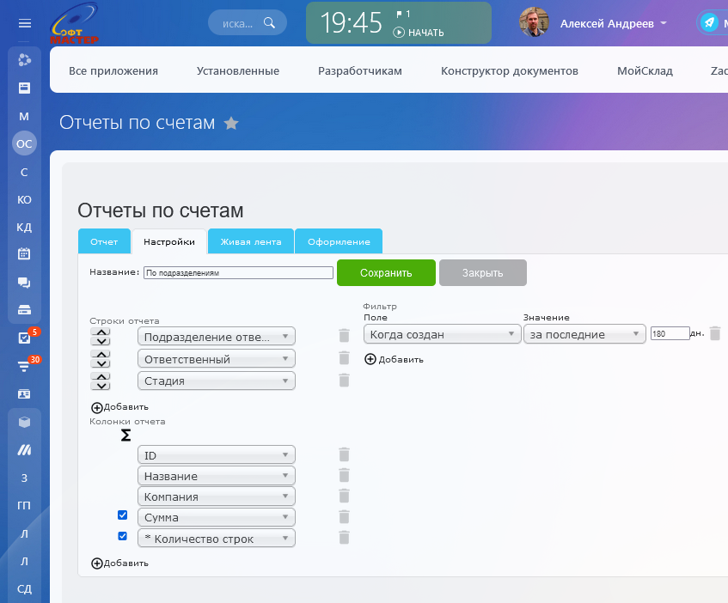This screenshot has width=728, height=603.
Task: Open the calendar sidebar icon
Action: (x=24, y=253)
